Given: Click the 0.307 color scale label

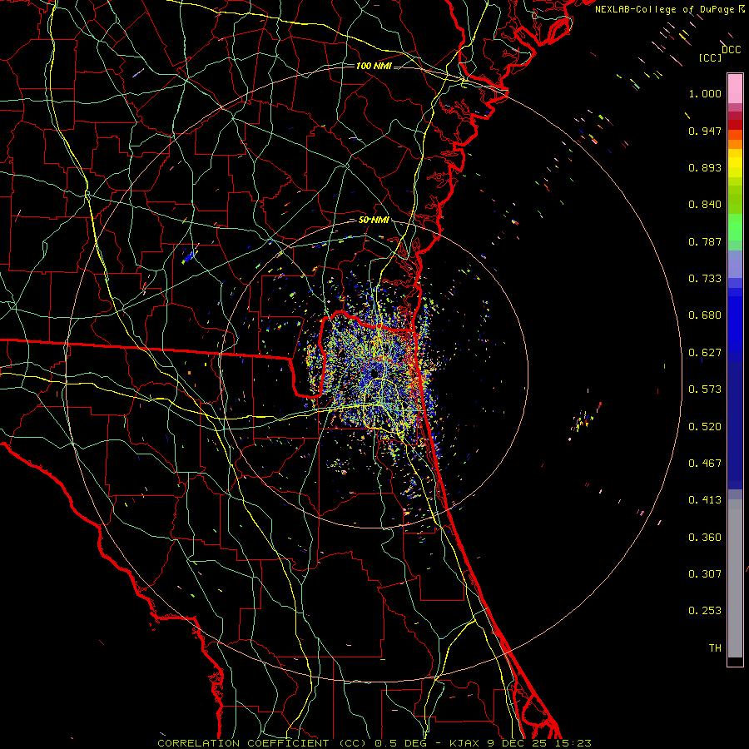Looking at the screenshot, I should coord(705,574).
